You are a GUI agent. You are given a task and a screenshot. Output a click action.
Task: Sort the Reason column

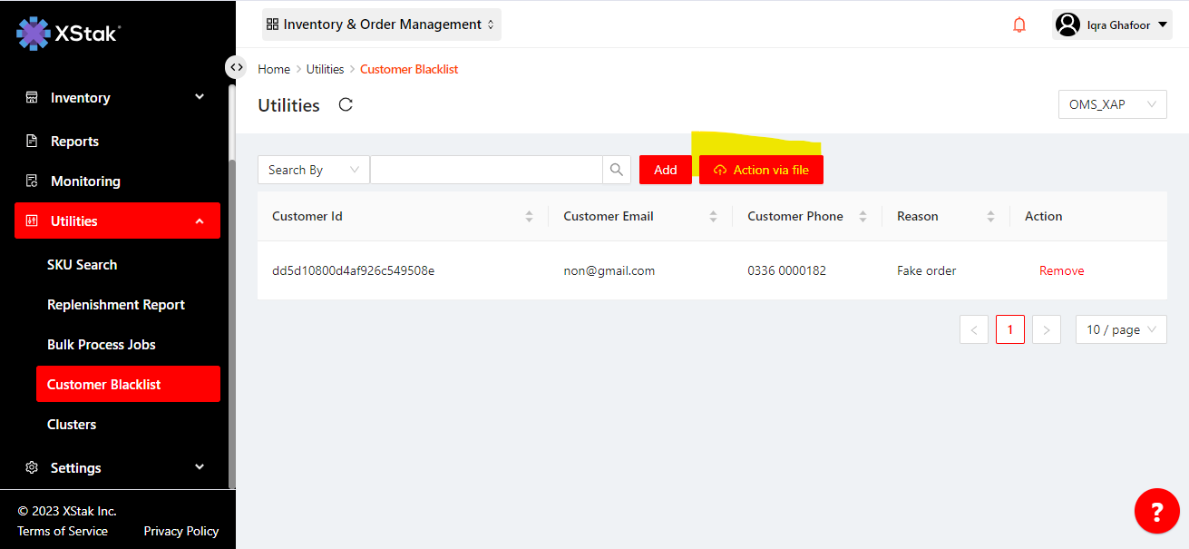pyautogui.click(x=990, y=217)
